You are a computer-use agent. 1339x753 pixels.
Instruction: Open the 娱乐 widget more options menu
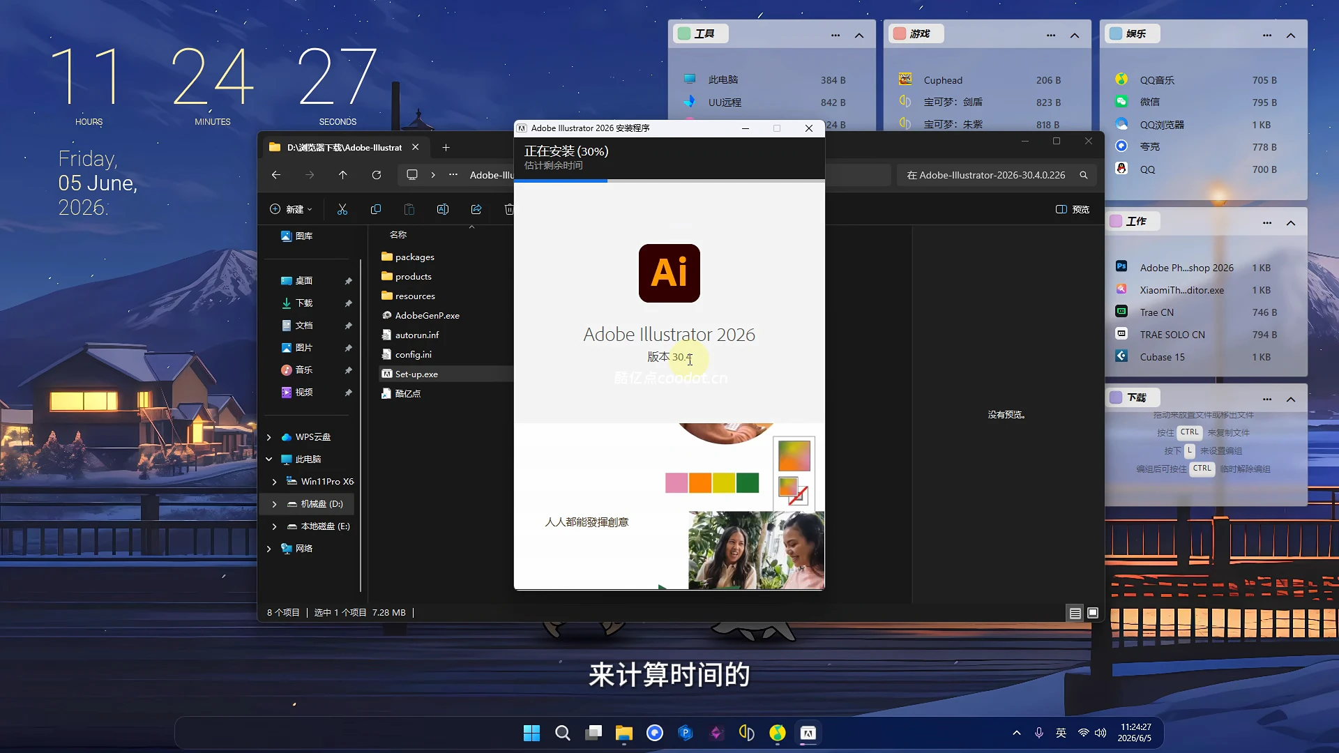[1267, 35]
